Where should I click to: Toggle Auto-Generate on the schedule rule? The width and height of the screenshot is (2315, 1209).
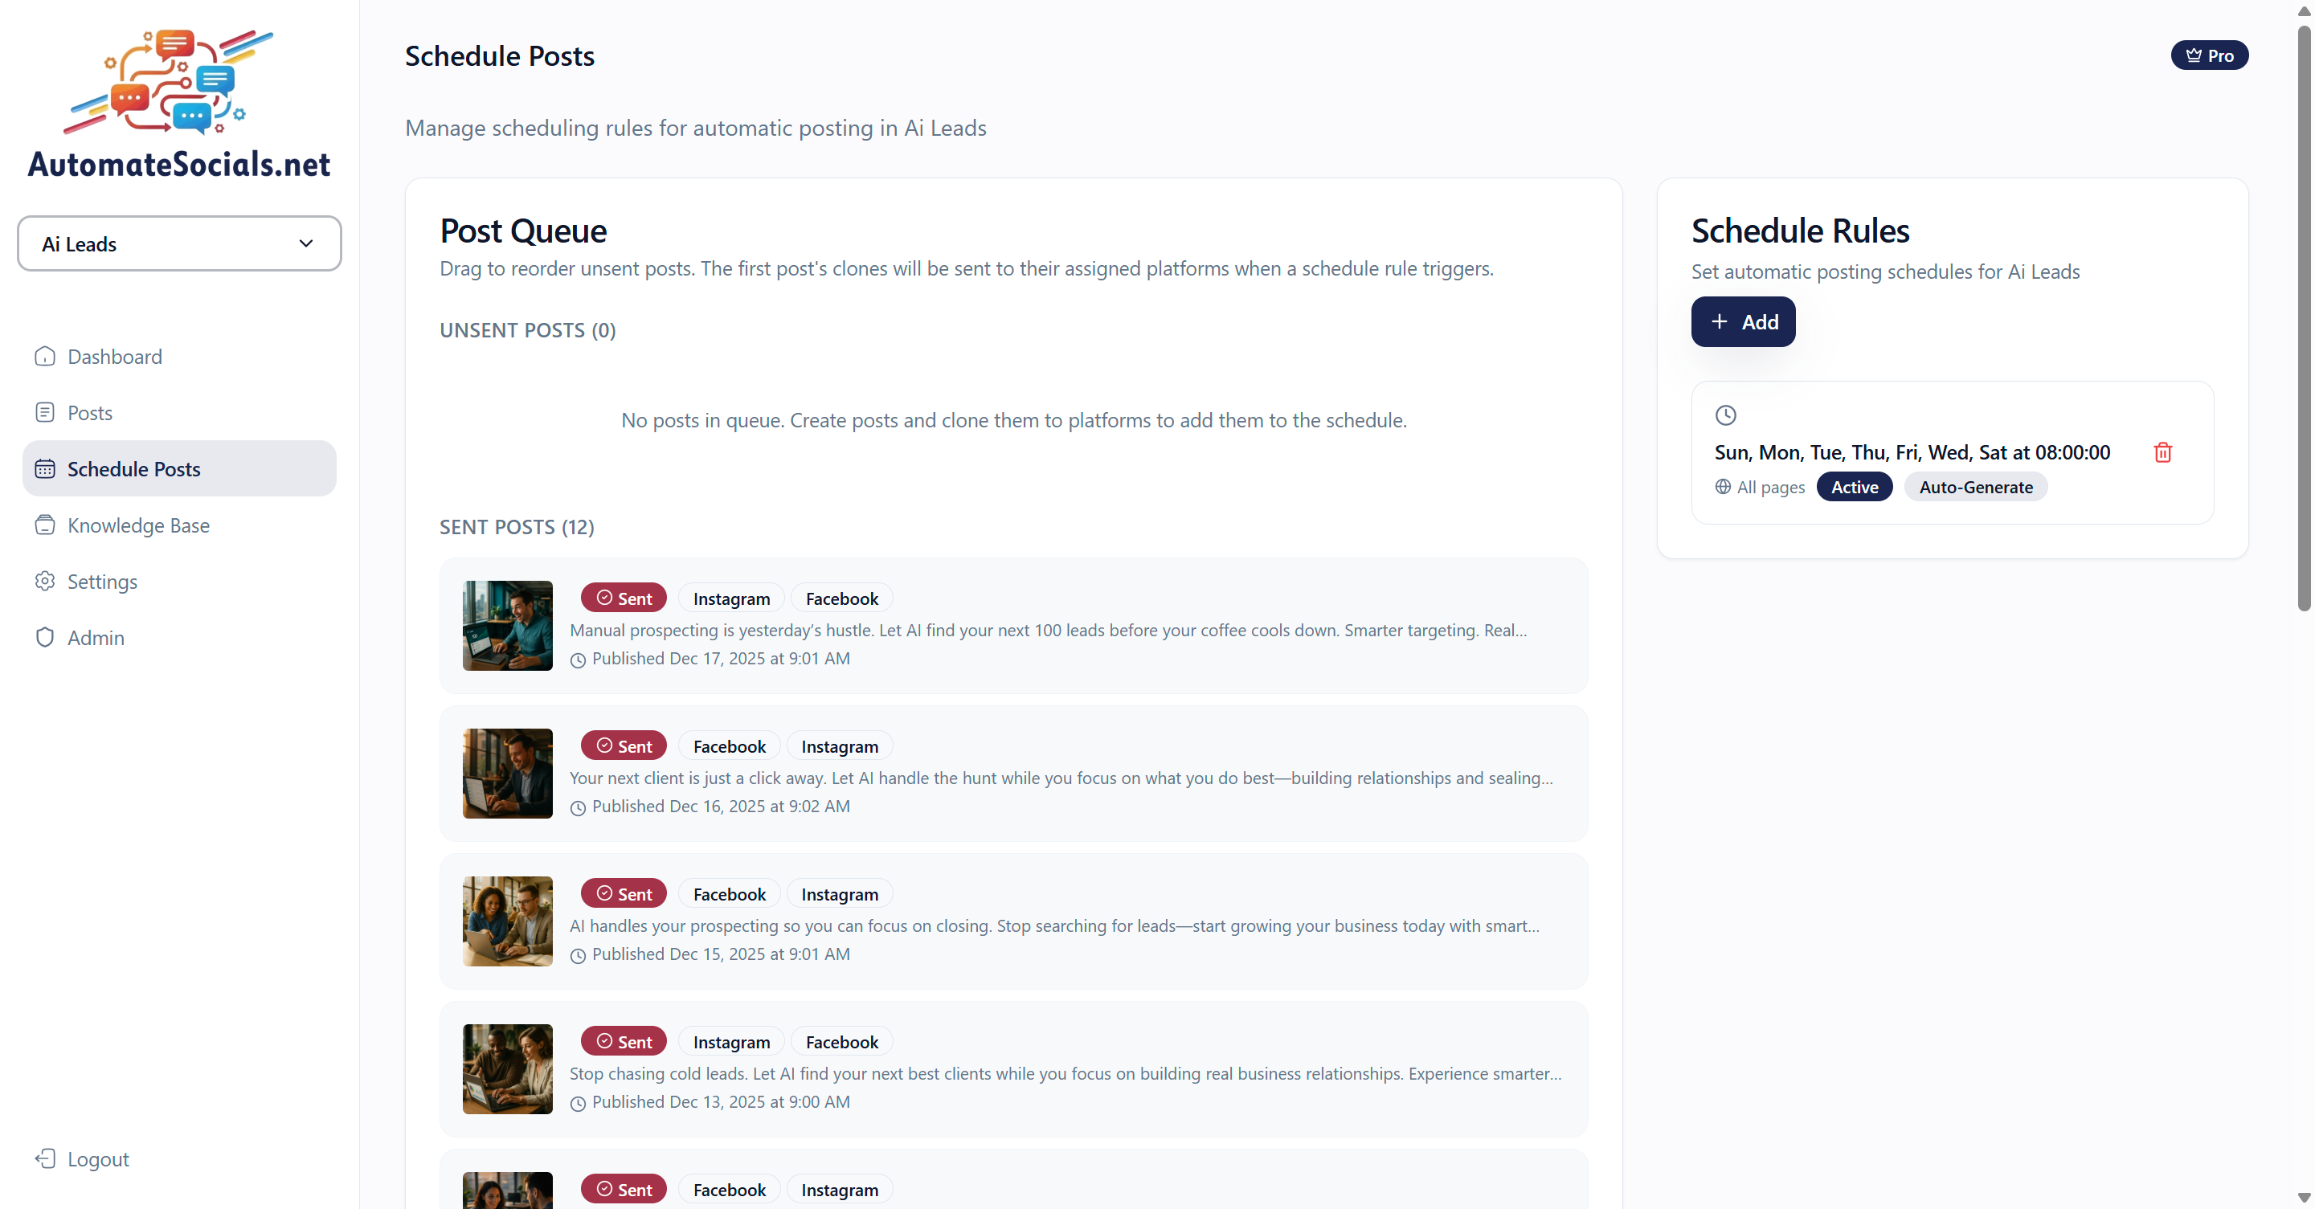tap(1975, 486)
